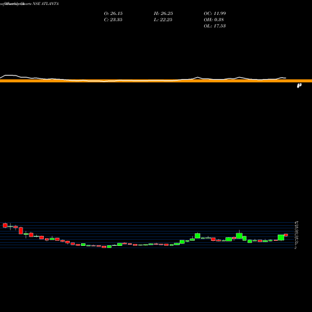This screenshot has width=312, height=312.
Task: Click the small white marker below orange line
Action: (299, 85)
